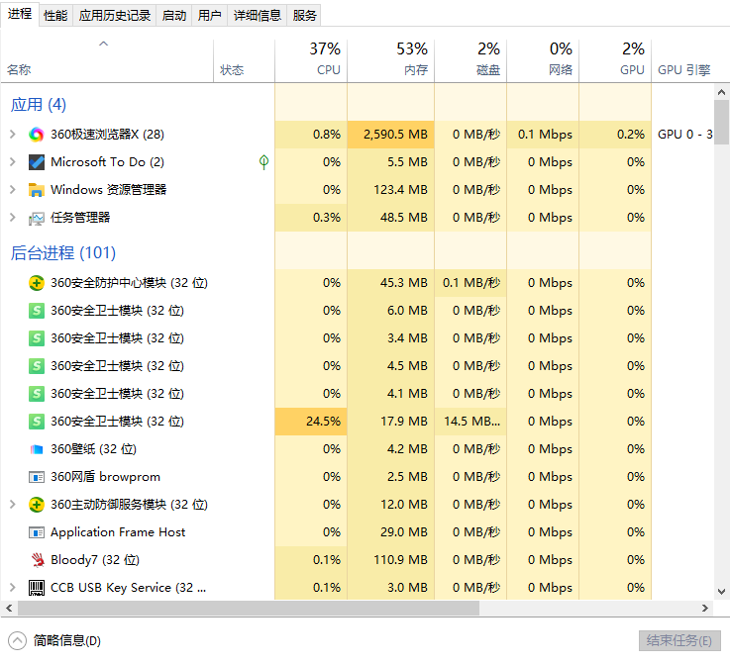Click the 360网盾 browprom icon
Screen dimensions: 730x665
click(37, 477)
